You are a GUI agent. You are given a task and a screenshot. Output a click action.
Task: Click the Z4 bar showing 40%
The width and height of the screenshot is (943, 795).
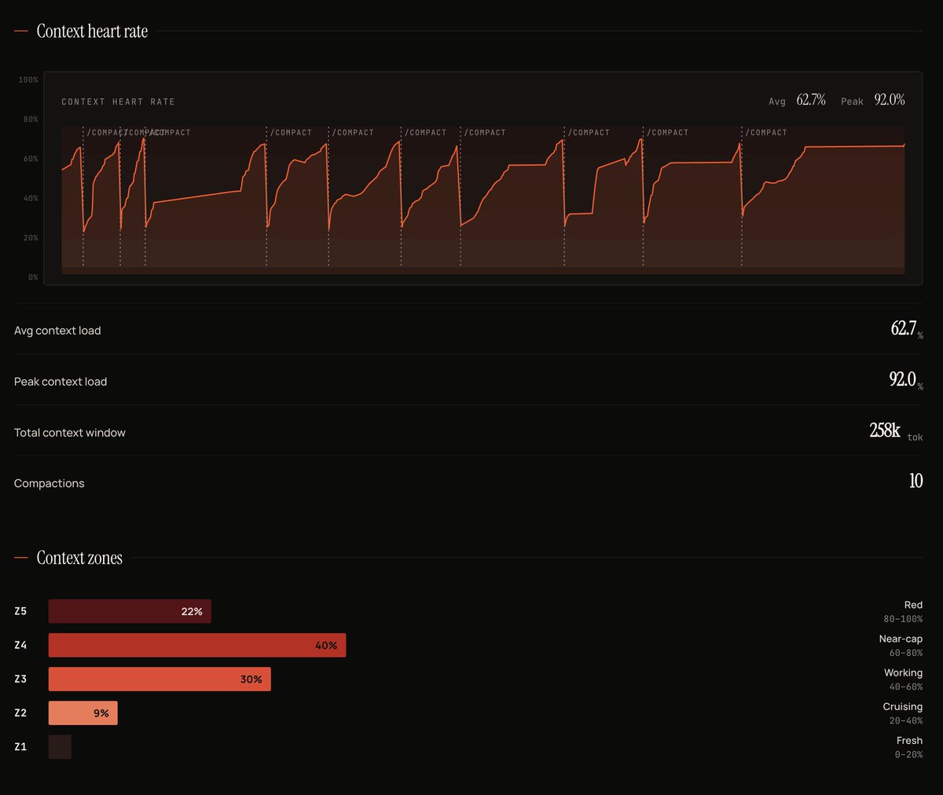tap(197, 645)
